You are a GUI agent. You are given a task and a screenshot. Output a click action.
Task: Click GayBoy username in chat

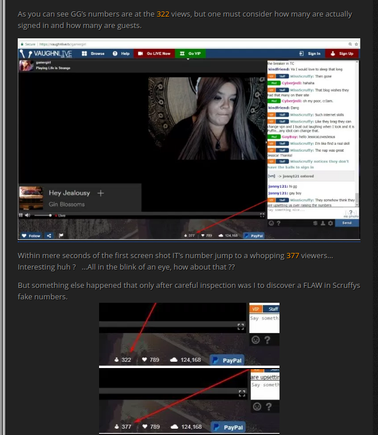(x=290, y=137)
